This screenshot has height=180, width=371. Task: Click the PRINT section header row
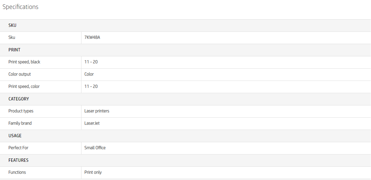14,50
